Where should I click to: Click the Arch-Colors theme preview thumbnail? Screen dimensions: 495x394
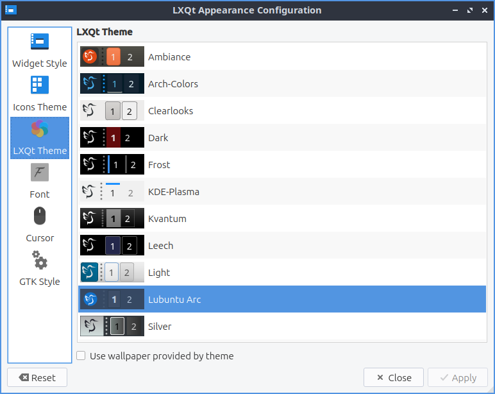(x=112, y=84)
